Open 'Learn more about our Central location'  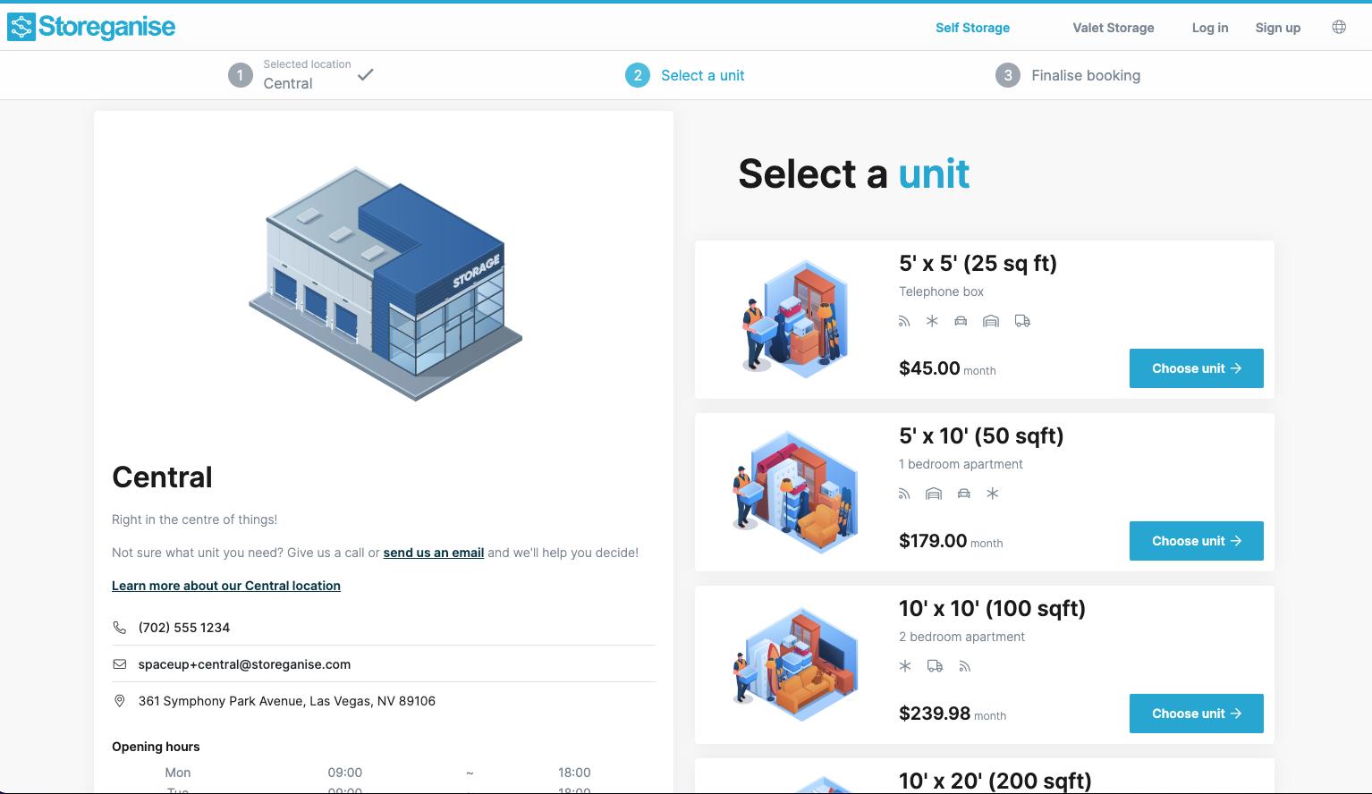tap(225, 586)
